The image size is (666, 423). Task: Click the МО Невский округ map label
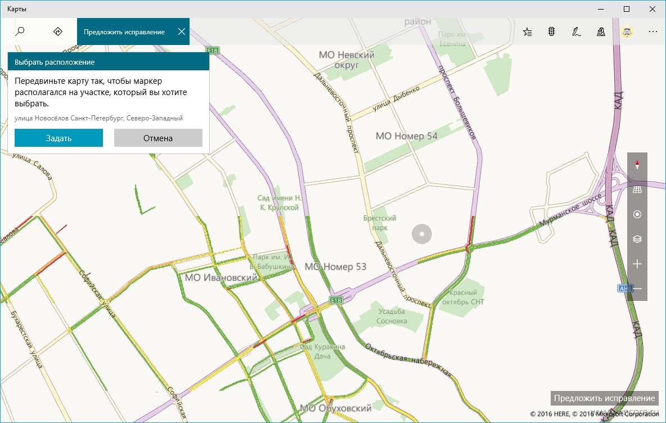346,60
